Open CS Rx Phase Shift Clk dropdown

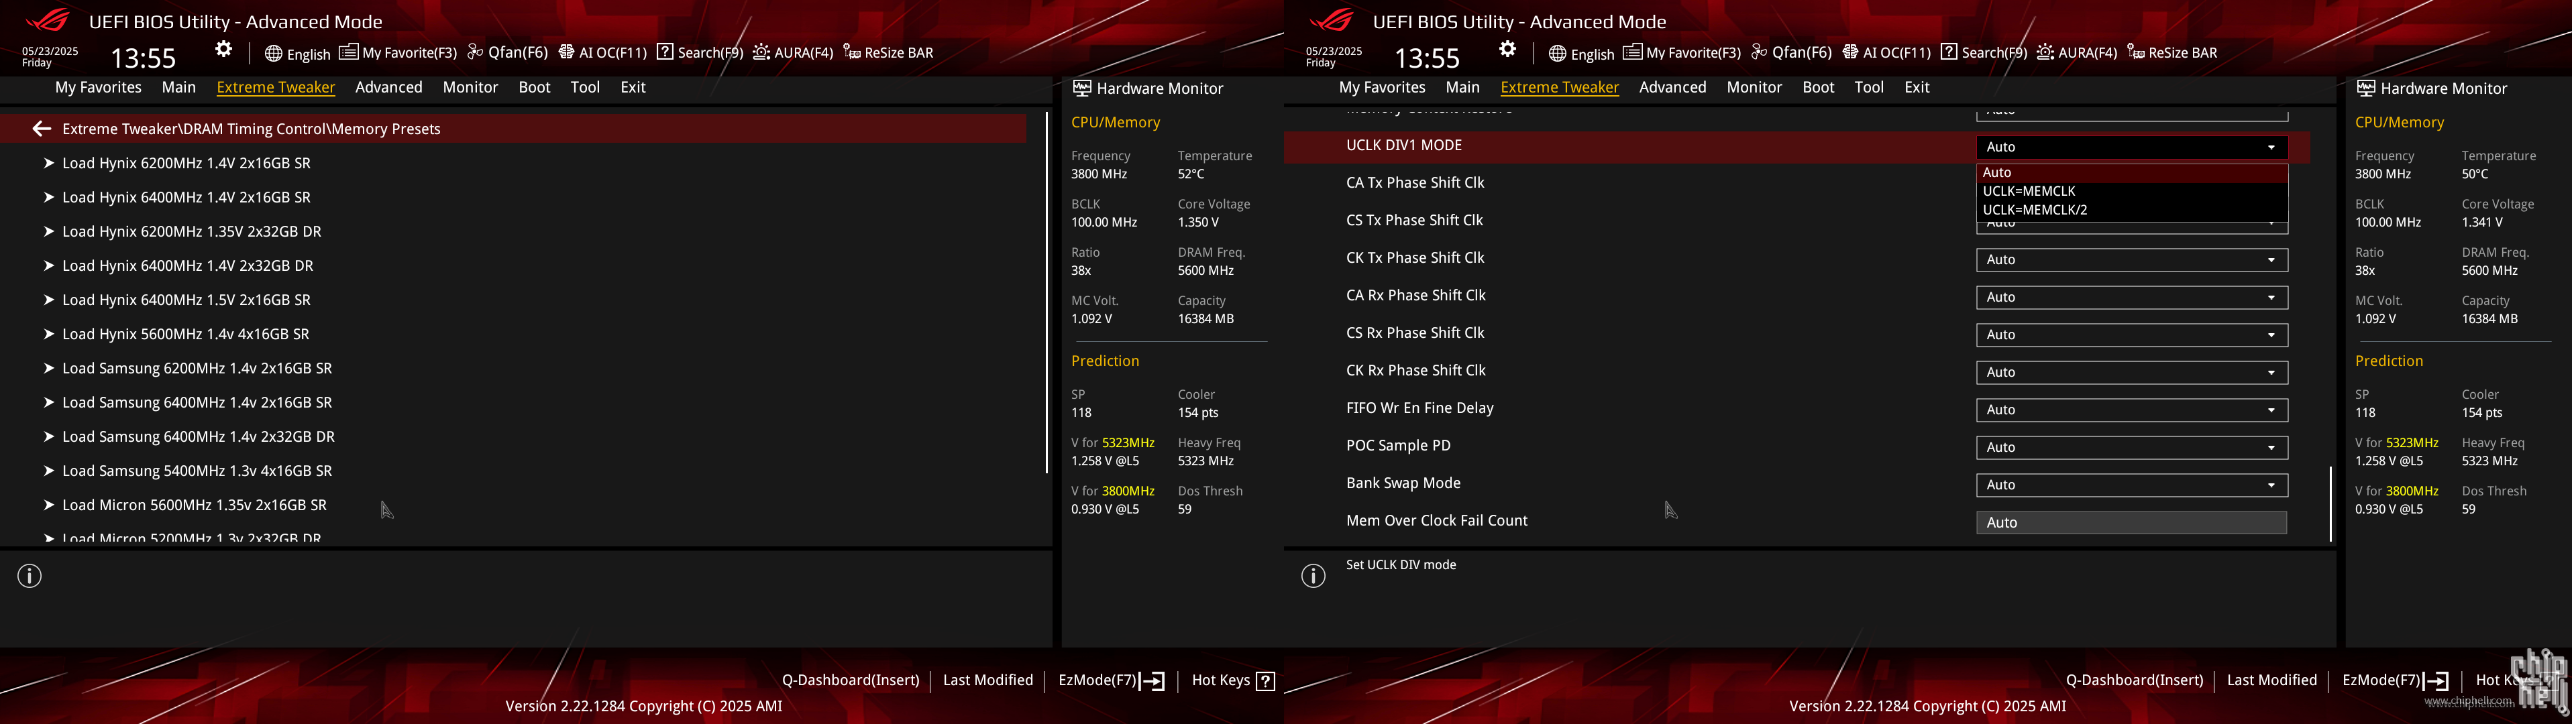pos(2131,335)
